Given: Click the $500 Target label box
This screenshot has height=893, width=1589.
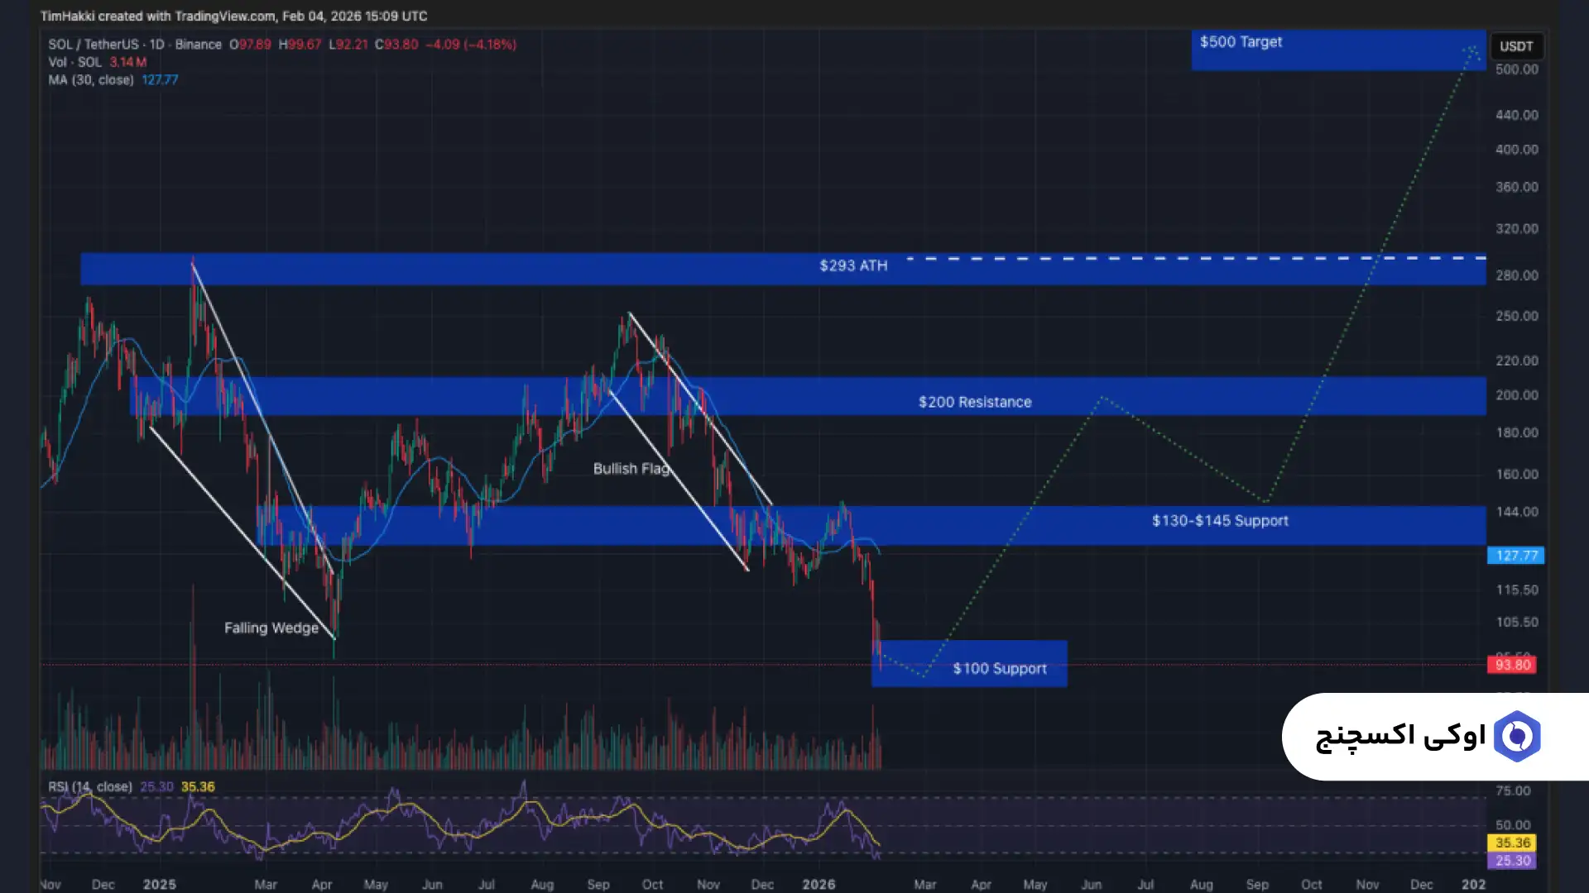Looking at the screenshot, I should click(x=1241, y=42).
